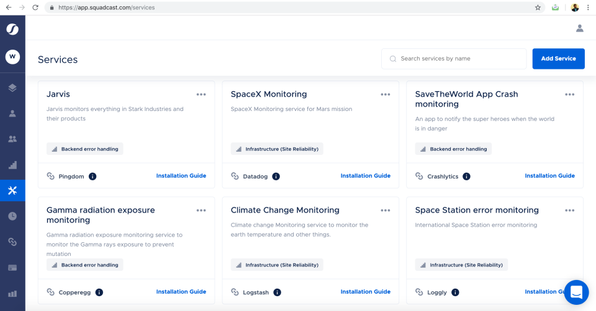Click the Add Service button
596x311 pixels.
(558, 59)
